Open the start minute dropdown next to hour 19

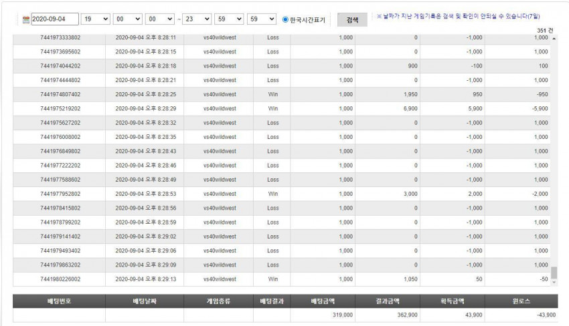(128, 19)
